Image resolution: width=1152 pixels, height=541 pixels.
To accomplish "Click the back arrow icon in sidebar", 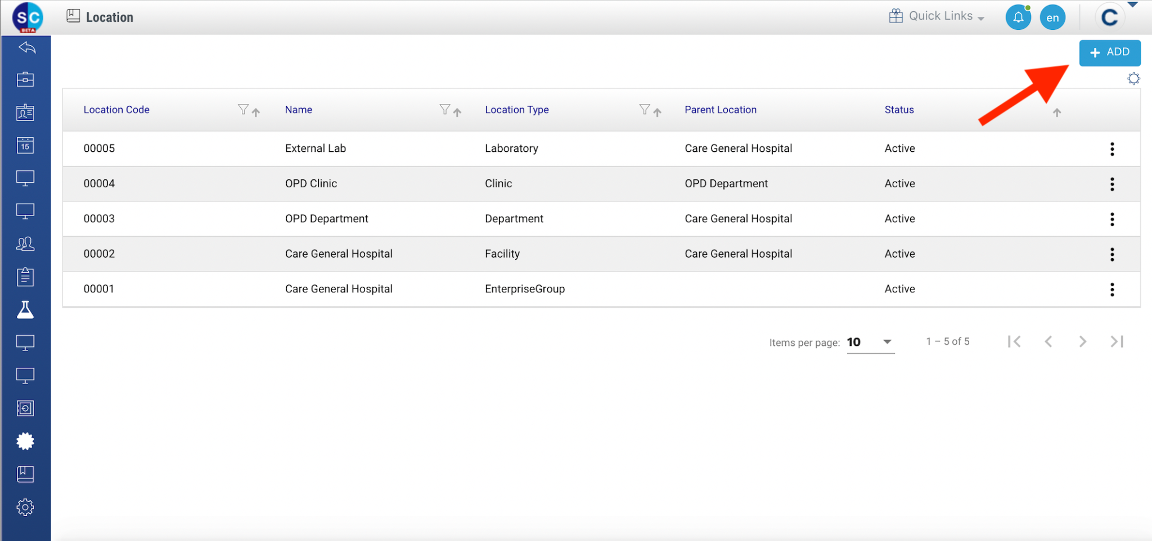I will (x=26, y=48).
